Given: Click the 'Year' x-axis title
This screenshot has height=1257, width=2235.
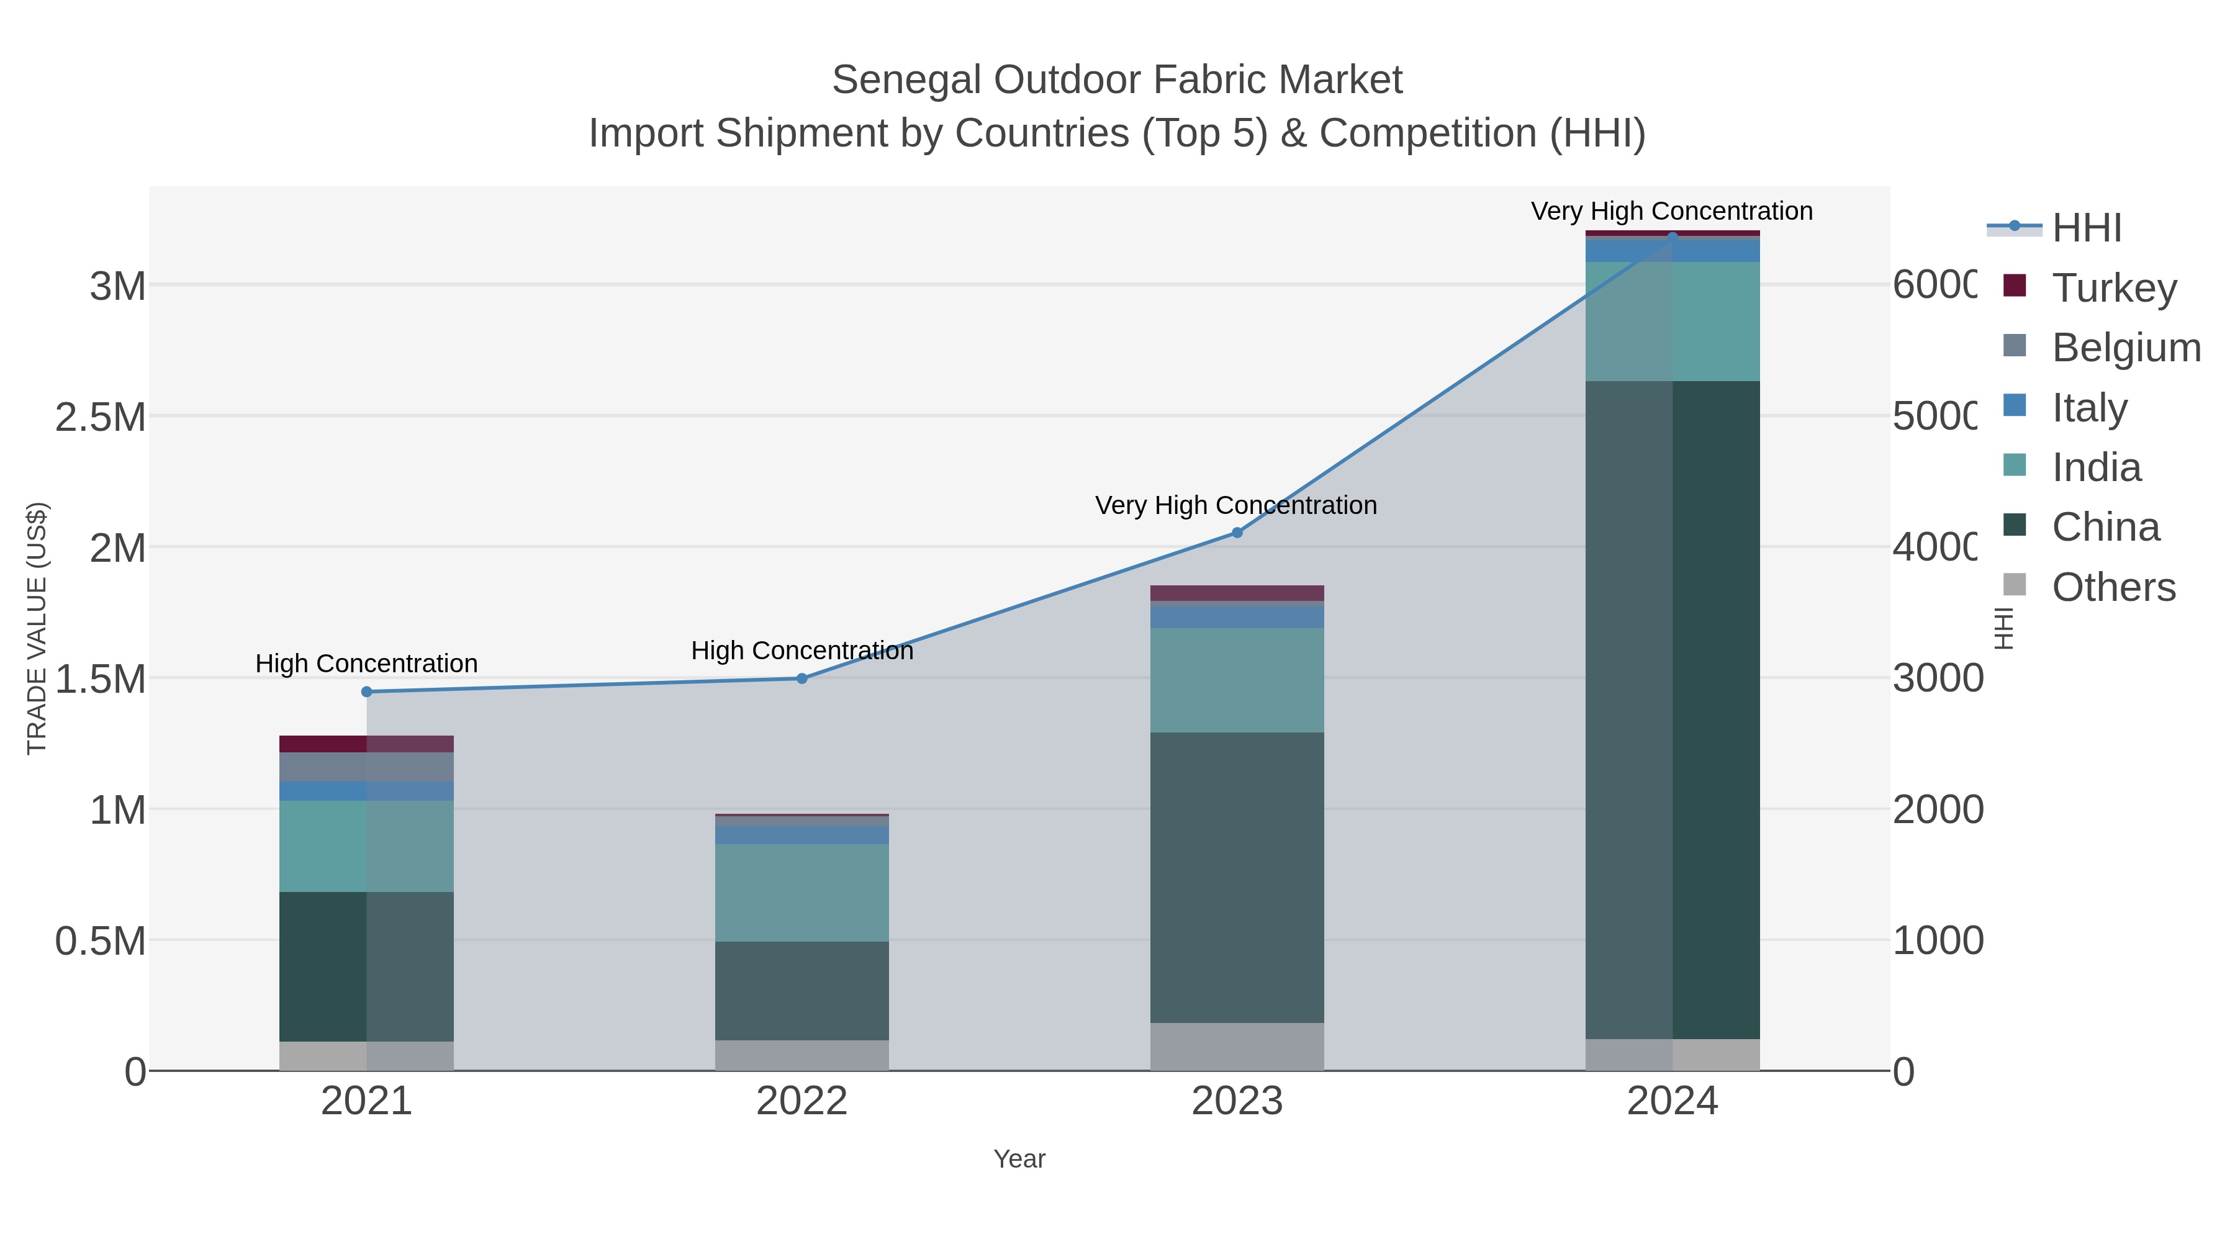Looking at the screenshot, I should [1019, 1159].
